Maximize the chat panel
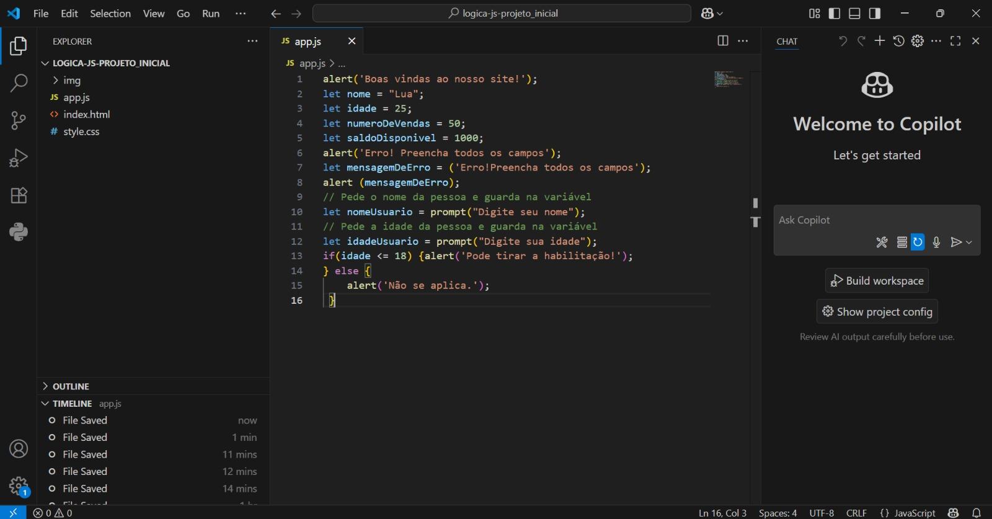Image resolution: width=992 pixels, height=519 pixels. (x=955, y=41)
